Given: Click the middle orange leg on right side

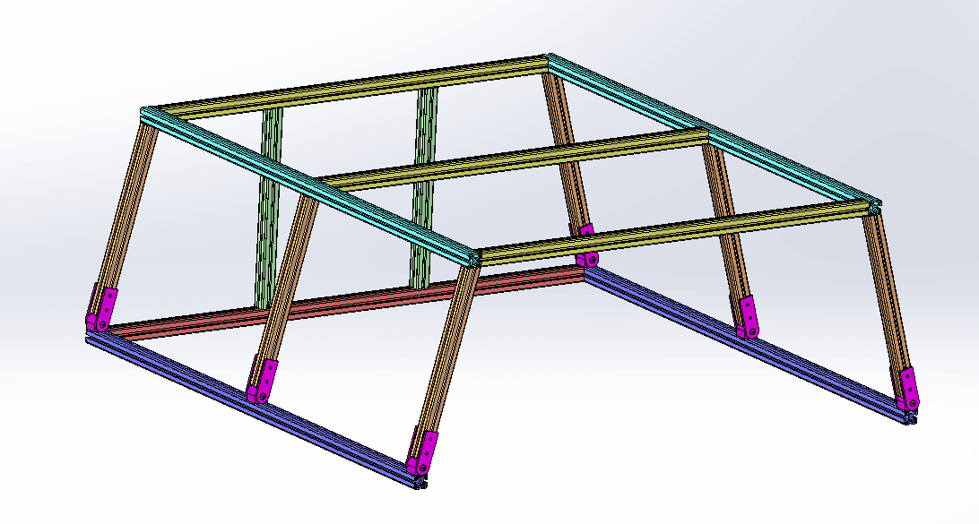Looking at the screenshot, I should click(725, 225).
